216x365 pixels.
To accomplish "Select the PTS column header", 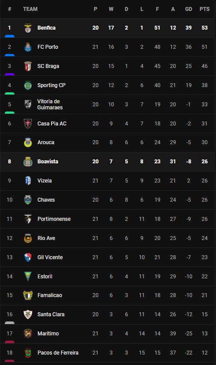I will click(205, 9).
